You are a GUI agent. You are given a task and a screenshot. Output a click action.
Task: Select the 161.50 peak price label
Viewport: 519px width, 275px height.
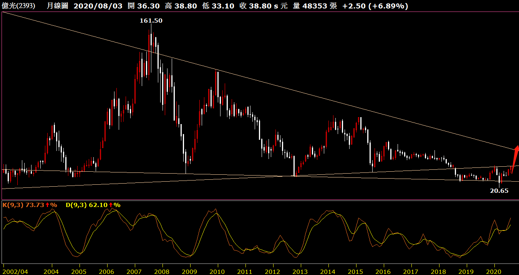[151, 21]
